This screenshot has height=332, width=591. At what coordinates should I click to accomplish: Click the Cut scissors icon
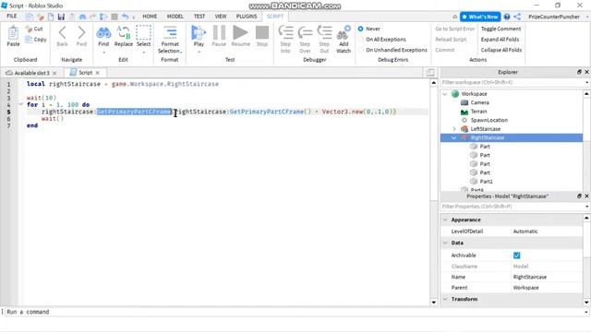(x=29, y=29)
